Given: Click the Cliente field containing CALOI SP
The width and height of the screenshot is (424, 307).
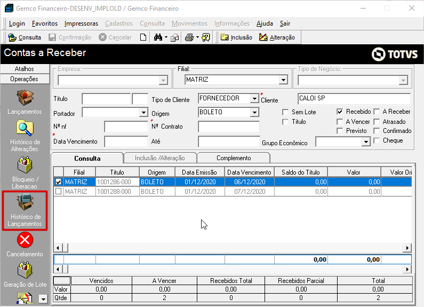Looking at the screenshot, I should click(x=354, y=99).
